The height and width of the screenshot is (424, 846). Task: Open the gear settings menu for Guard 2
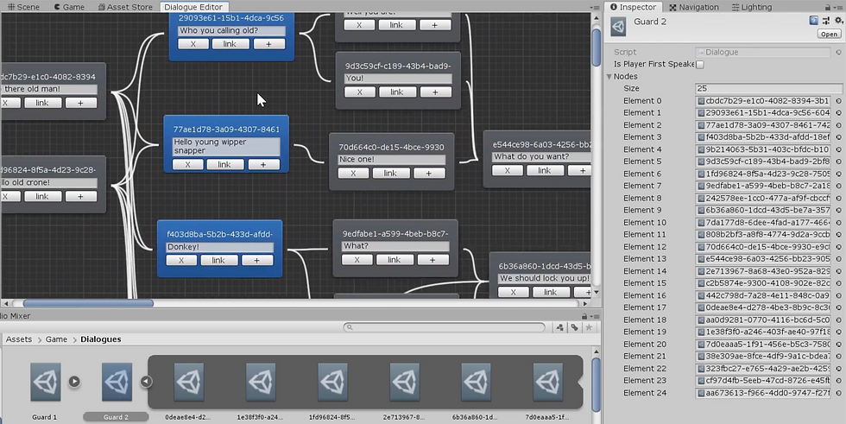(838, 21)
